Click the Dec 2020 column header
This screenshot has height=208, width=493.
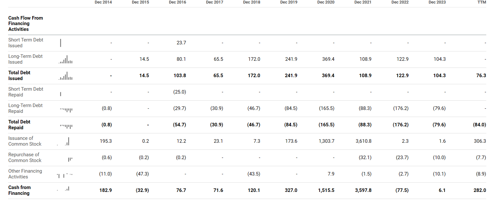pyautogui.click(x=326, y=2)
